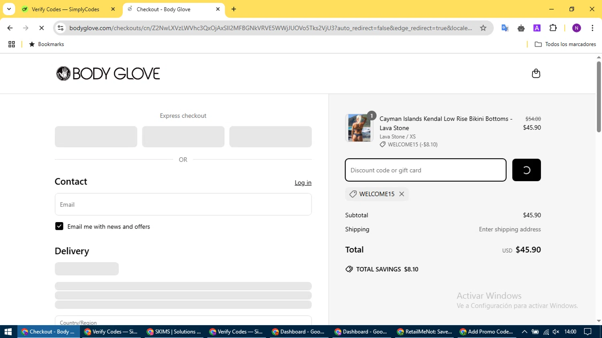Go forward to the next page
Screen dimensions: 602x338
(26, 28)
